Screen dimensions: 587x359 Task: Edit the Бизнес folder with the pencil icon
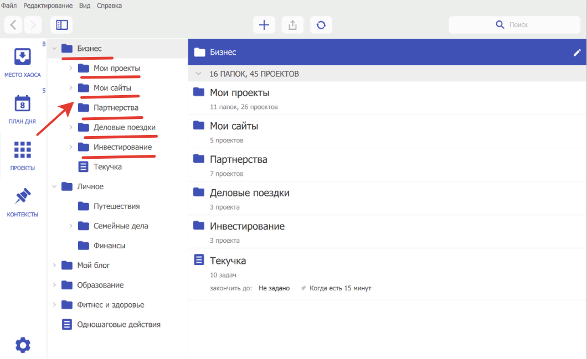576,52
